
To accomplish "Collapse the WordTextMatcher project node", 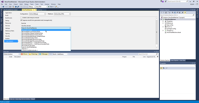I will click(x=161, y=20).
